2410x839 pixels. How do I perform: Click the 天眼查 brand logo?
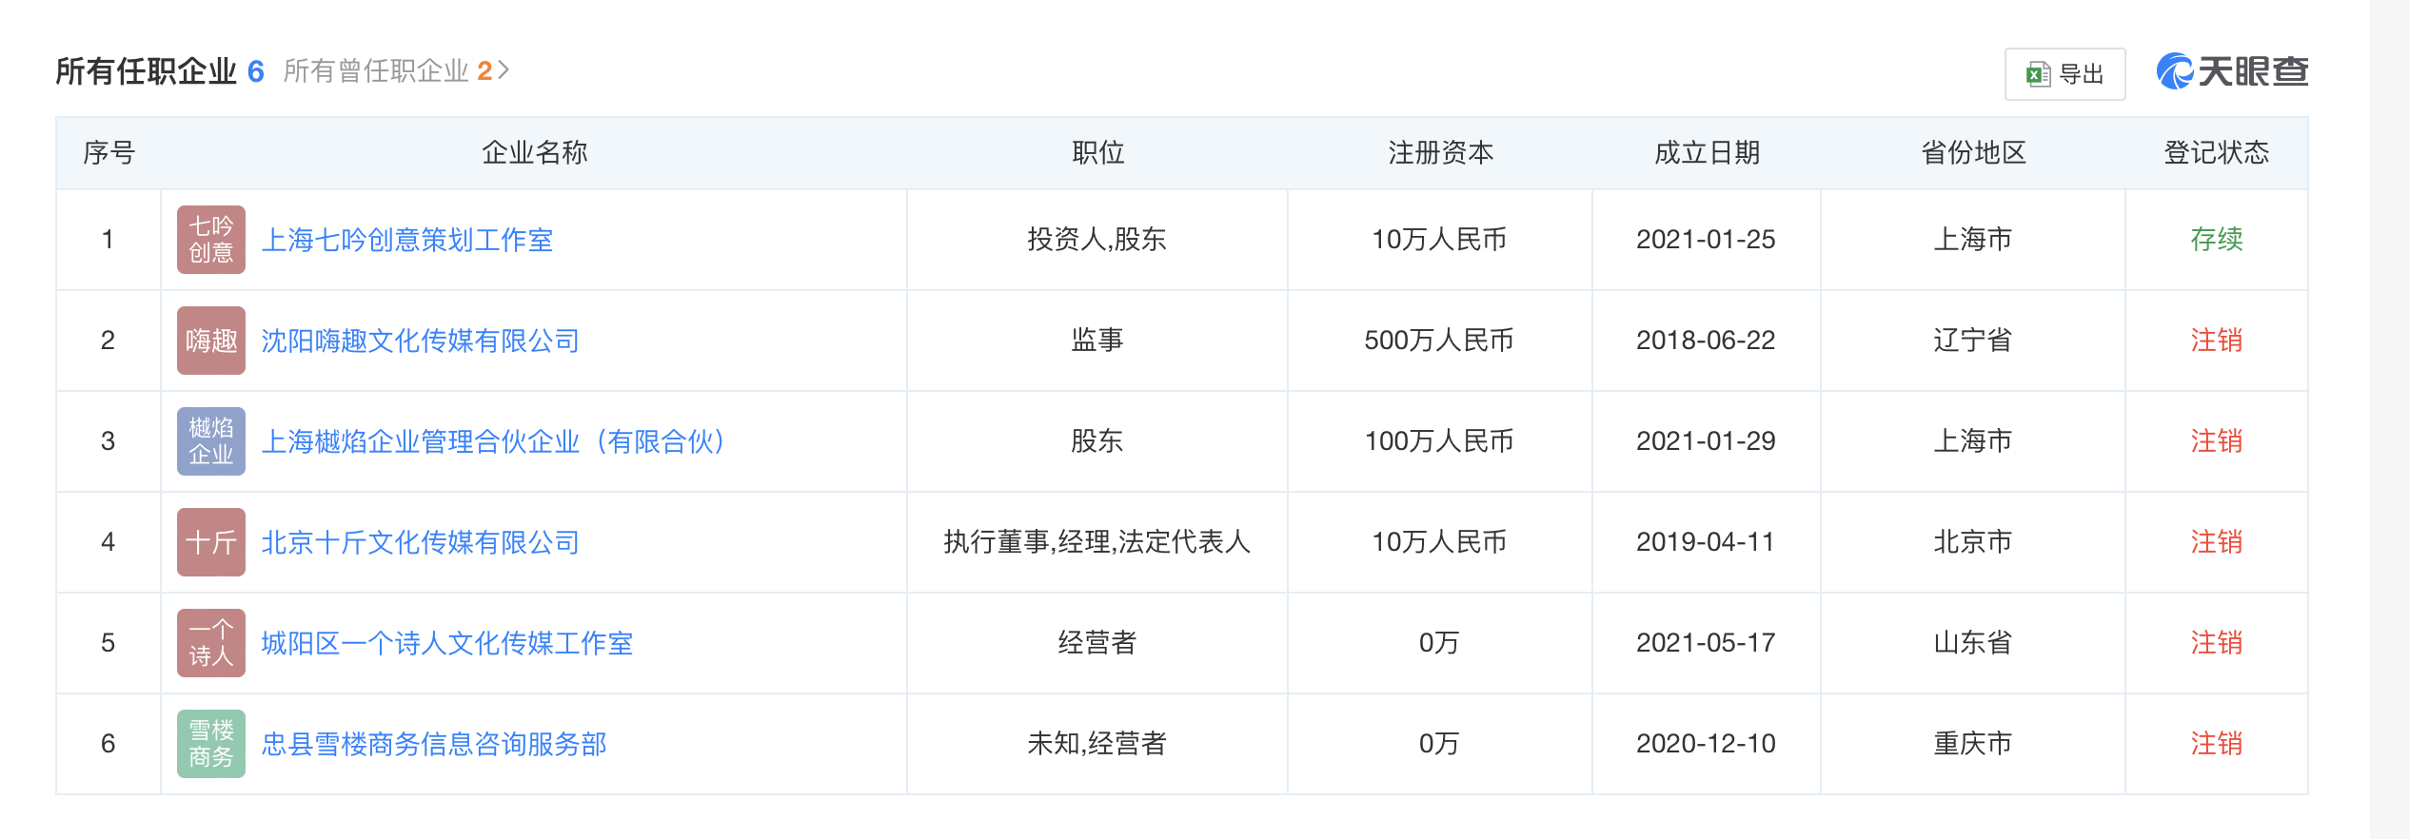click(2232, 71)
